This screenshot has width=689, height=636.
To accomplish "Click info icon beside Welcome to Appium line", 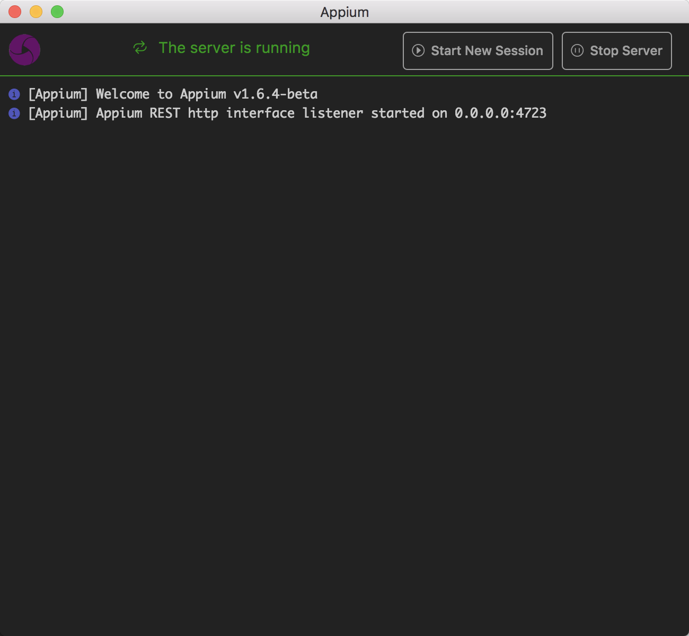I will [x=14, y=94].
